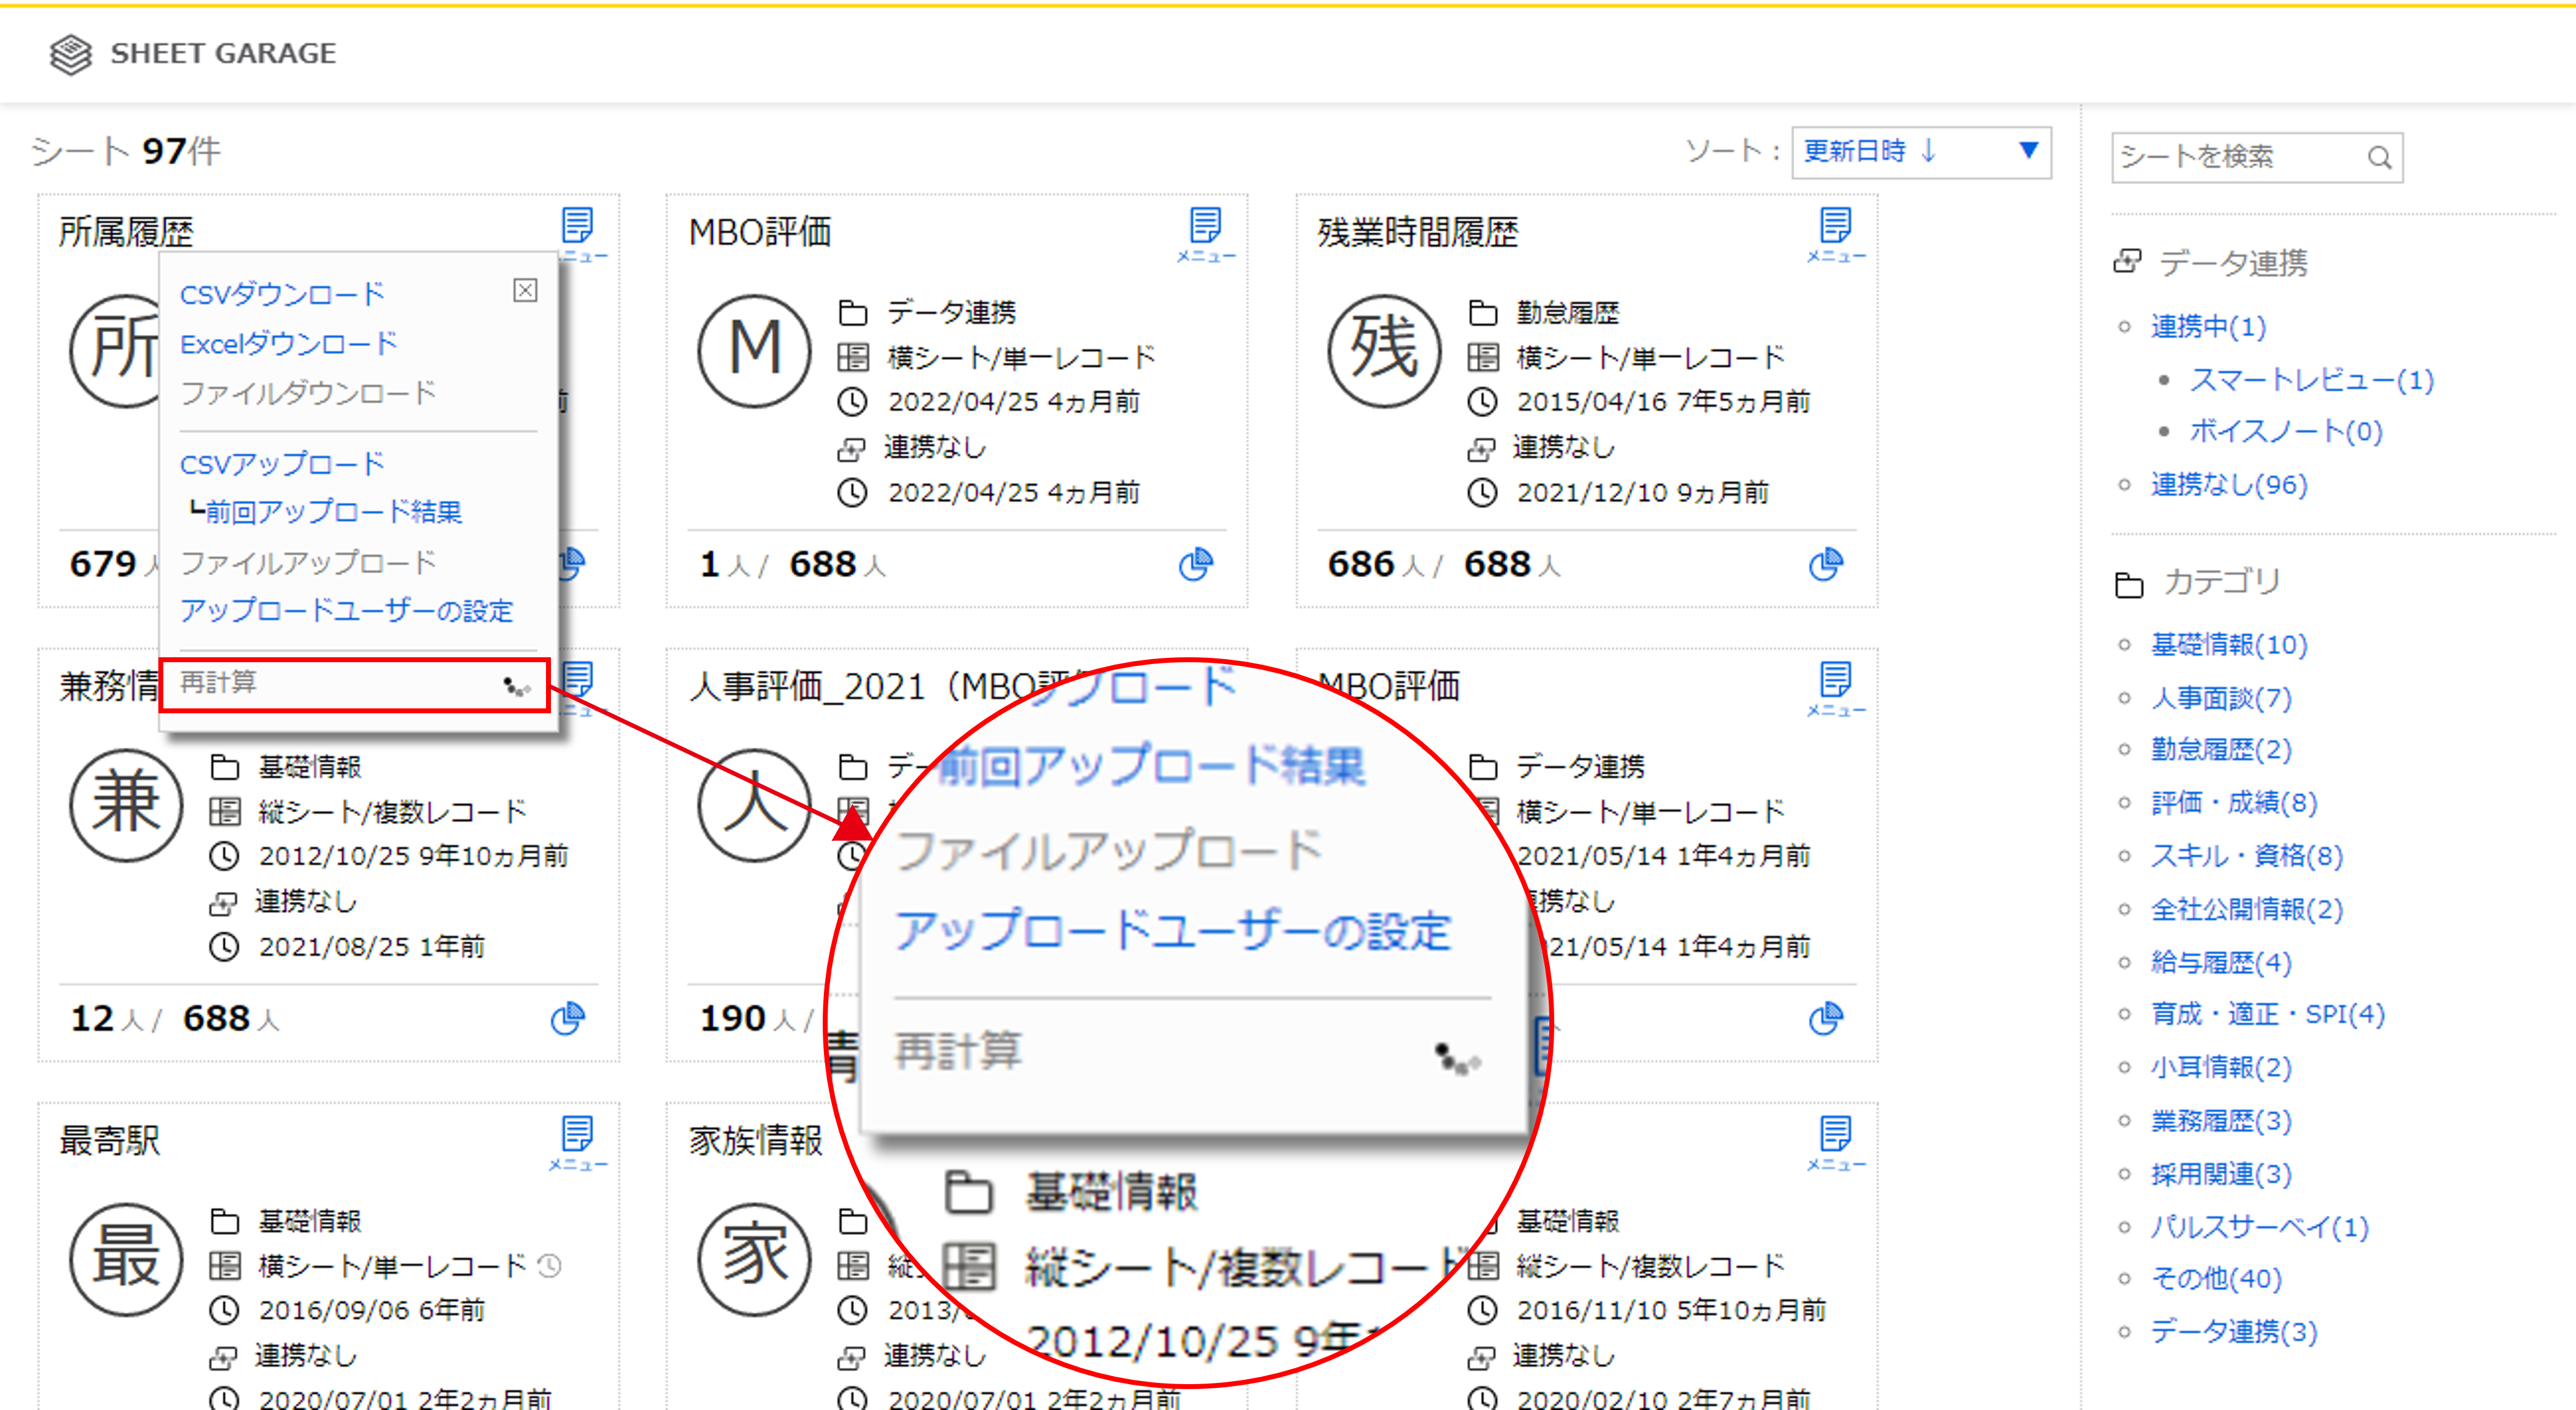Screen dimensions: 2576x1410
Task: Open the menu icon on MBO評価 top card
Action: click(1206, 234)
